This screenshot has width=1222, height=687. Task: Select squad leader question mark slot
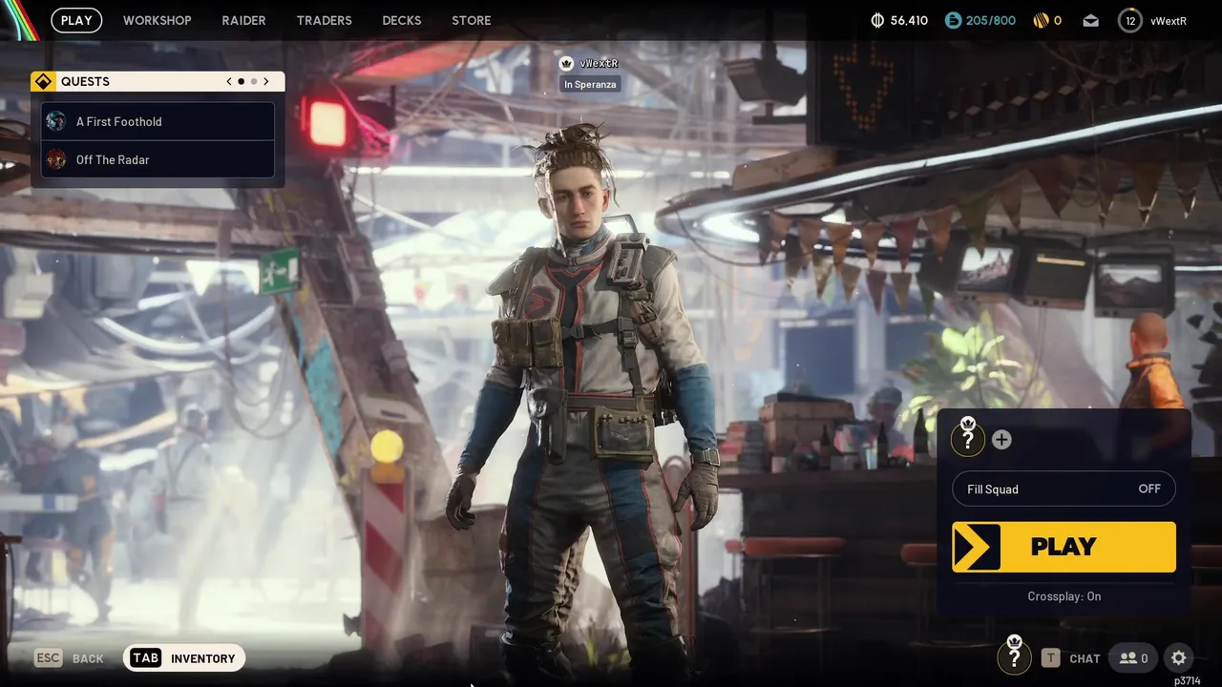click(968, 438)
